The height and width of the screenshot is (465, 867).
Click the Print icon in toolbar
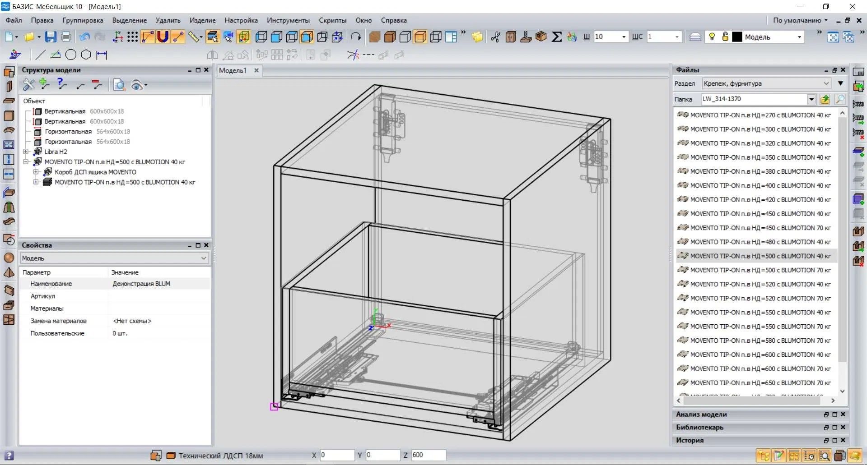point(66,37)
